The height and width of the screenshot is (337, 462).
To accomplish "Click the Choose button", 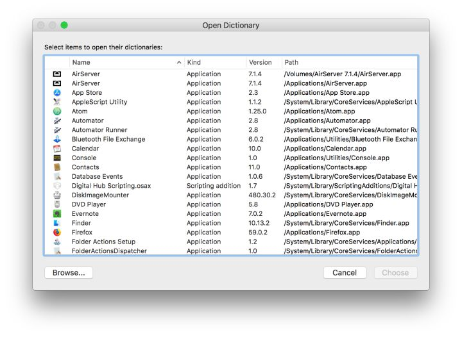I will (x=395, y=272).
